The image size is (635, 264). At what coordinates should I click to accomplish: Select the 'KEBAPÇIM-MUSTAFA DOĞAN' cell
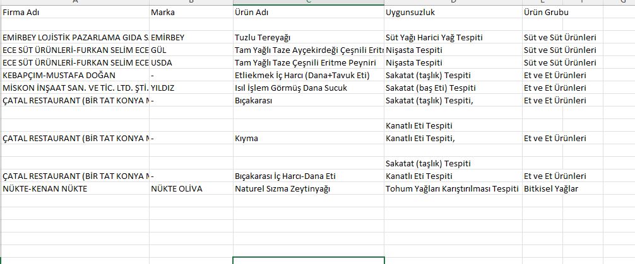pyautogui.click(x=75, y=75)
